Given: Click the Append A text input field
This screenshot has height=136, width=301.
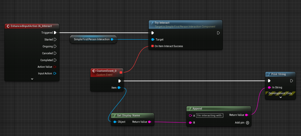Looking at the screenshot, I should tap(209, 115).
